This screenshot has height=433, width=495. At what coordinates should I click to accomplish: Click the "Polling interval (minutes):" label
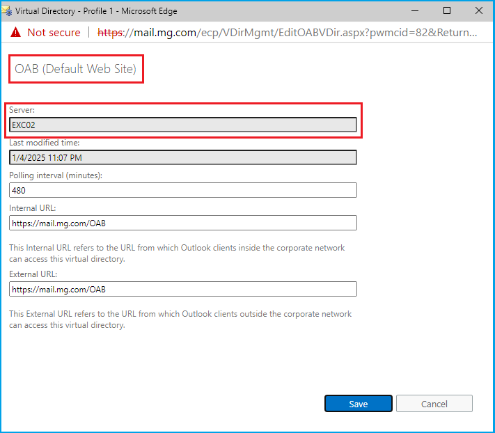[x=56, y=175]
